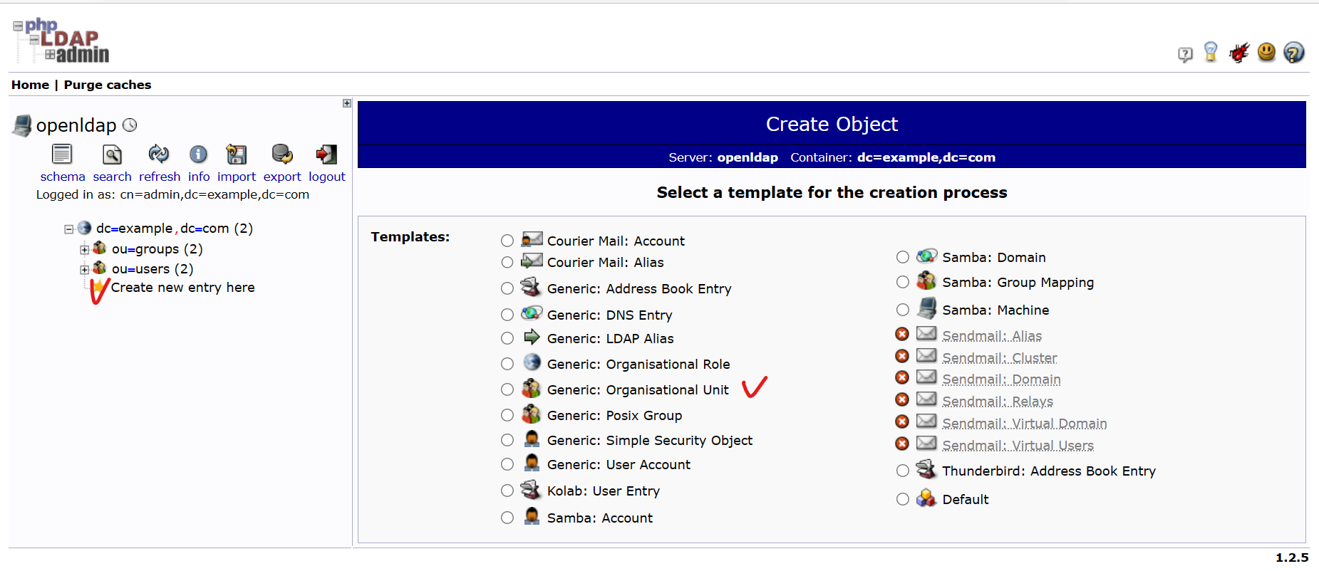Expand the ou=groups tree node
1319x571 pixels.
[84, 250]
